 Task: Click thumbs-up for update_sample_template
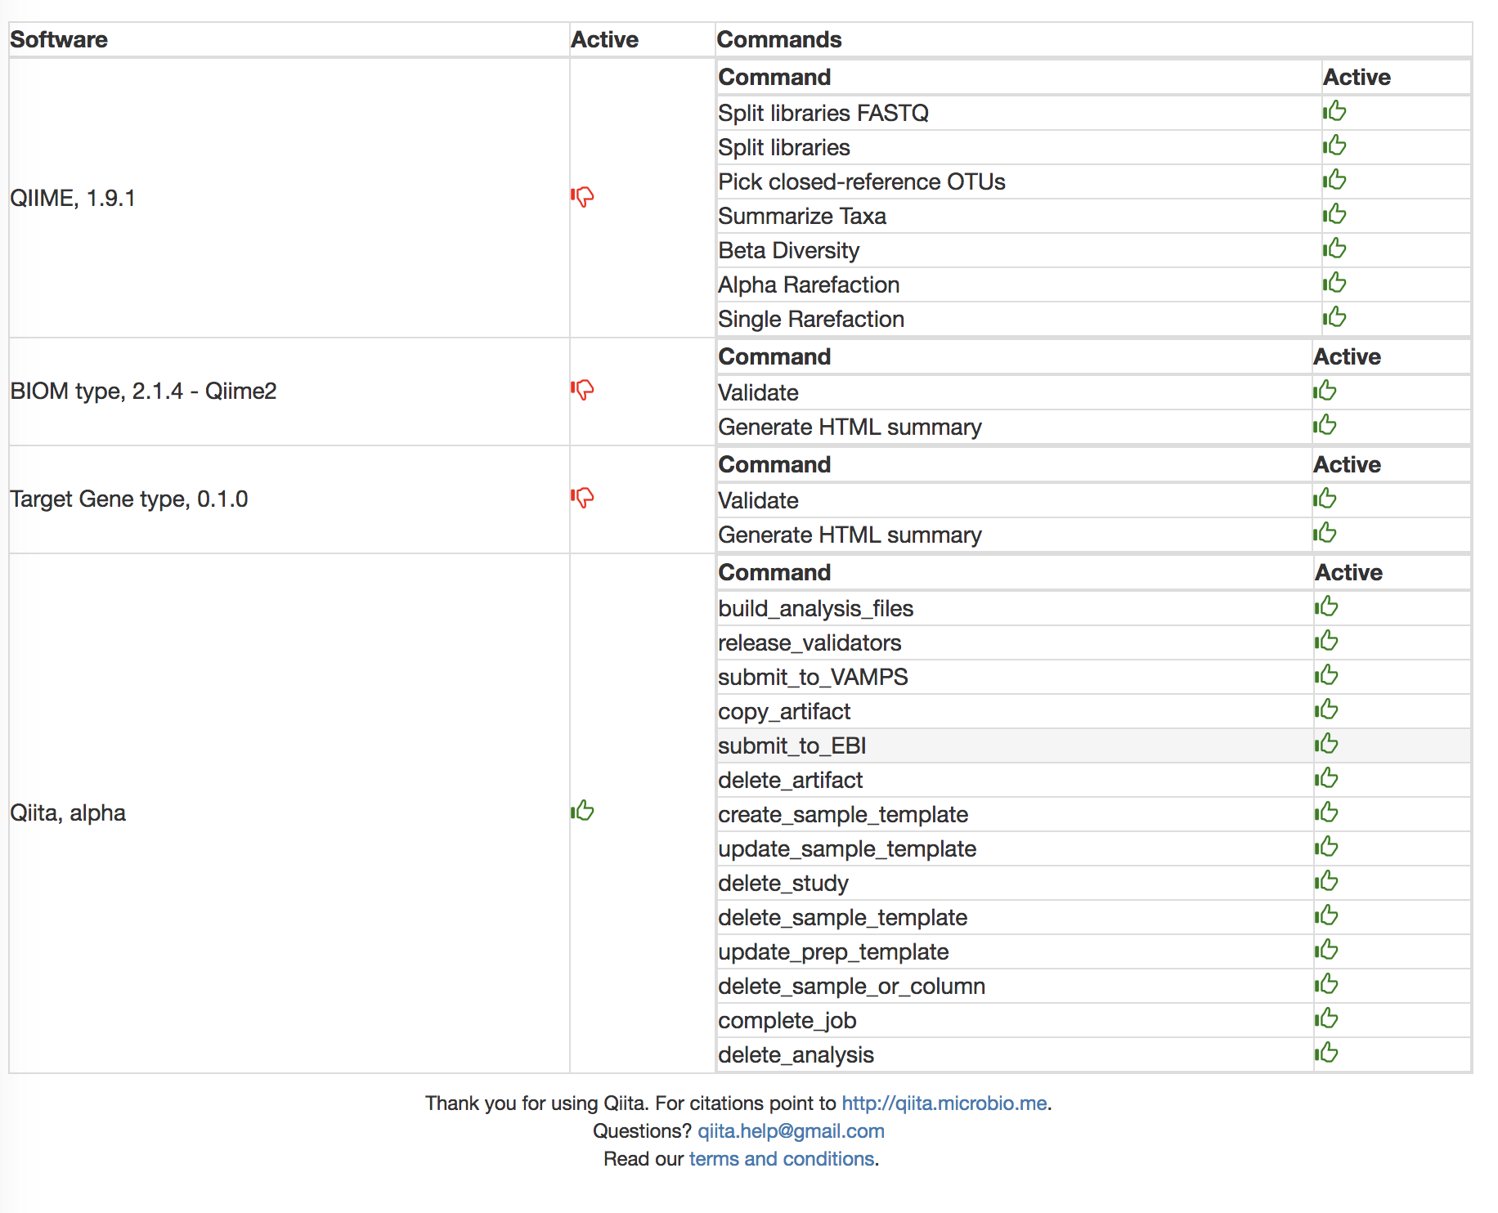point(1326,846)
